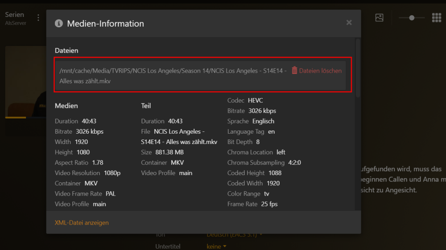Click the artwork image icon in the toolbar
446x250 pixels.
[379, 18]
